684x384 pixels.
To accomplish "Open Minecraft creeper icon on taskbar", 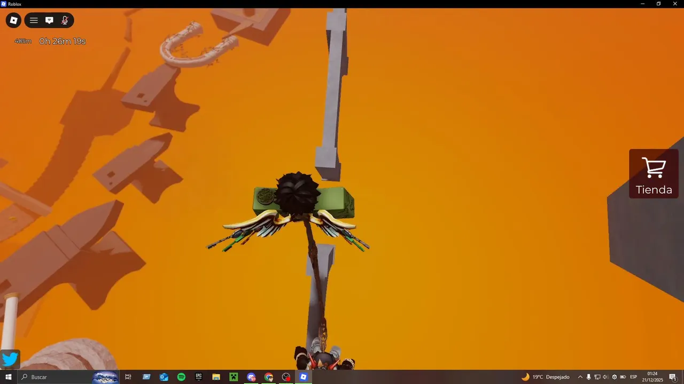I will (x=234, y=377).
